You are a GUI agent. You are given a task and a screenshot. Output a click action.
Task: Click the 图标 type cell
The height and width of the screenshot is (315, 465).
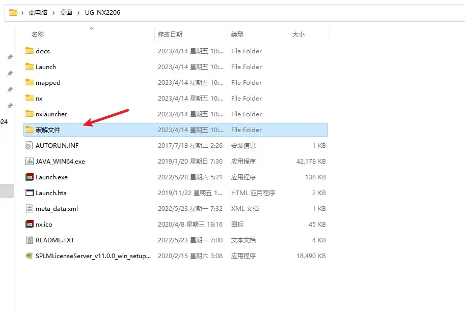(x=237, y=225)
